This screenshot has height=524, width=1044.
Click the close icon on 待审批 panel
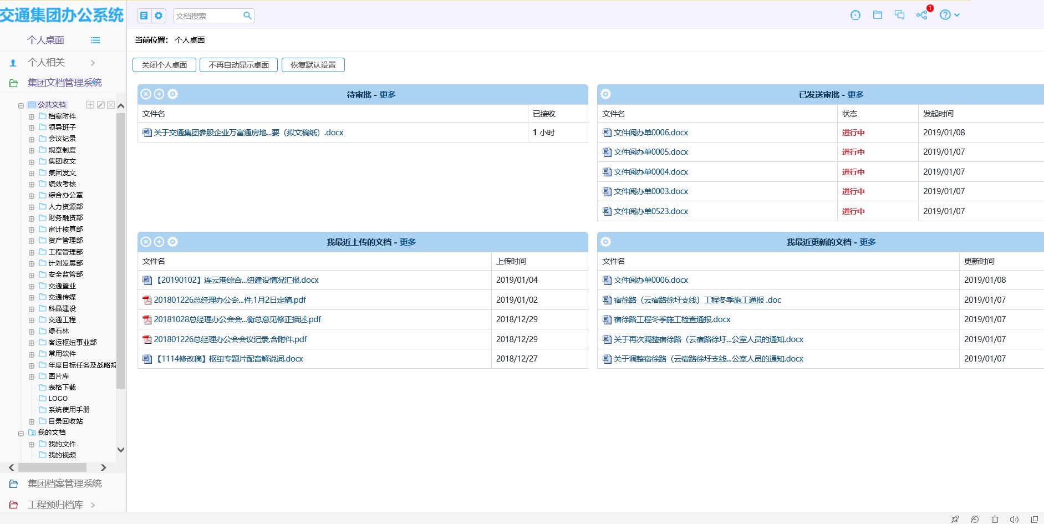click(x=146, y=94)
